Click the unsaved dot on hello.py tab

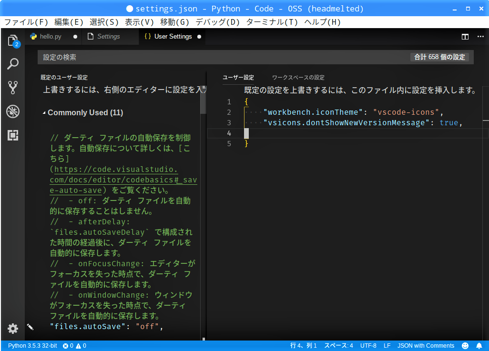(75, 37)
